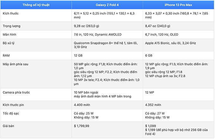
Task: Click the '4.400 mAh' battery value
Action: pyautogui.click(x=82, y=105)
